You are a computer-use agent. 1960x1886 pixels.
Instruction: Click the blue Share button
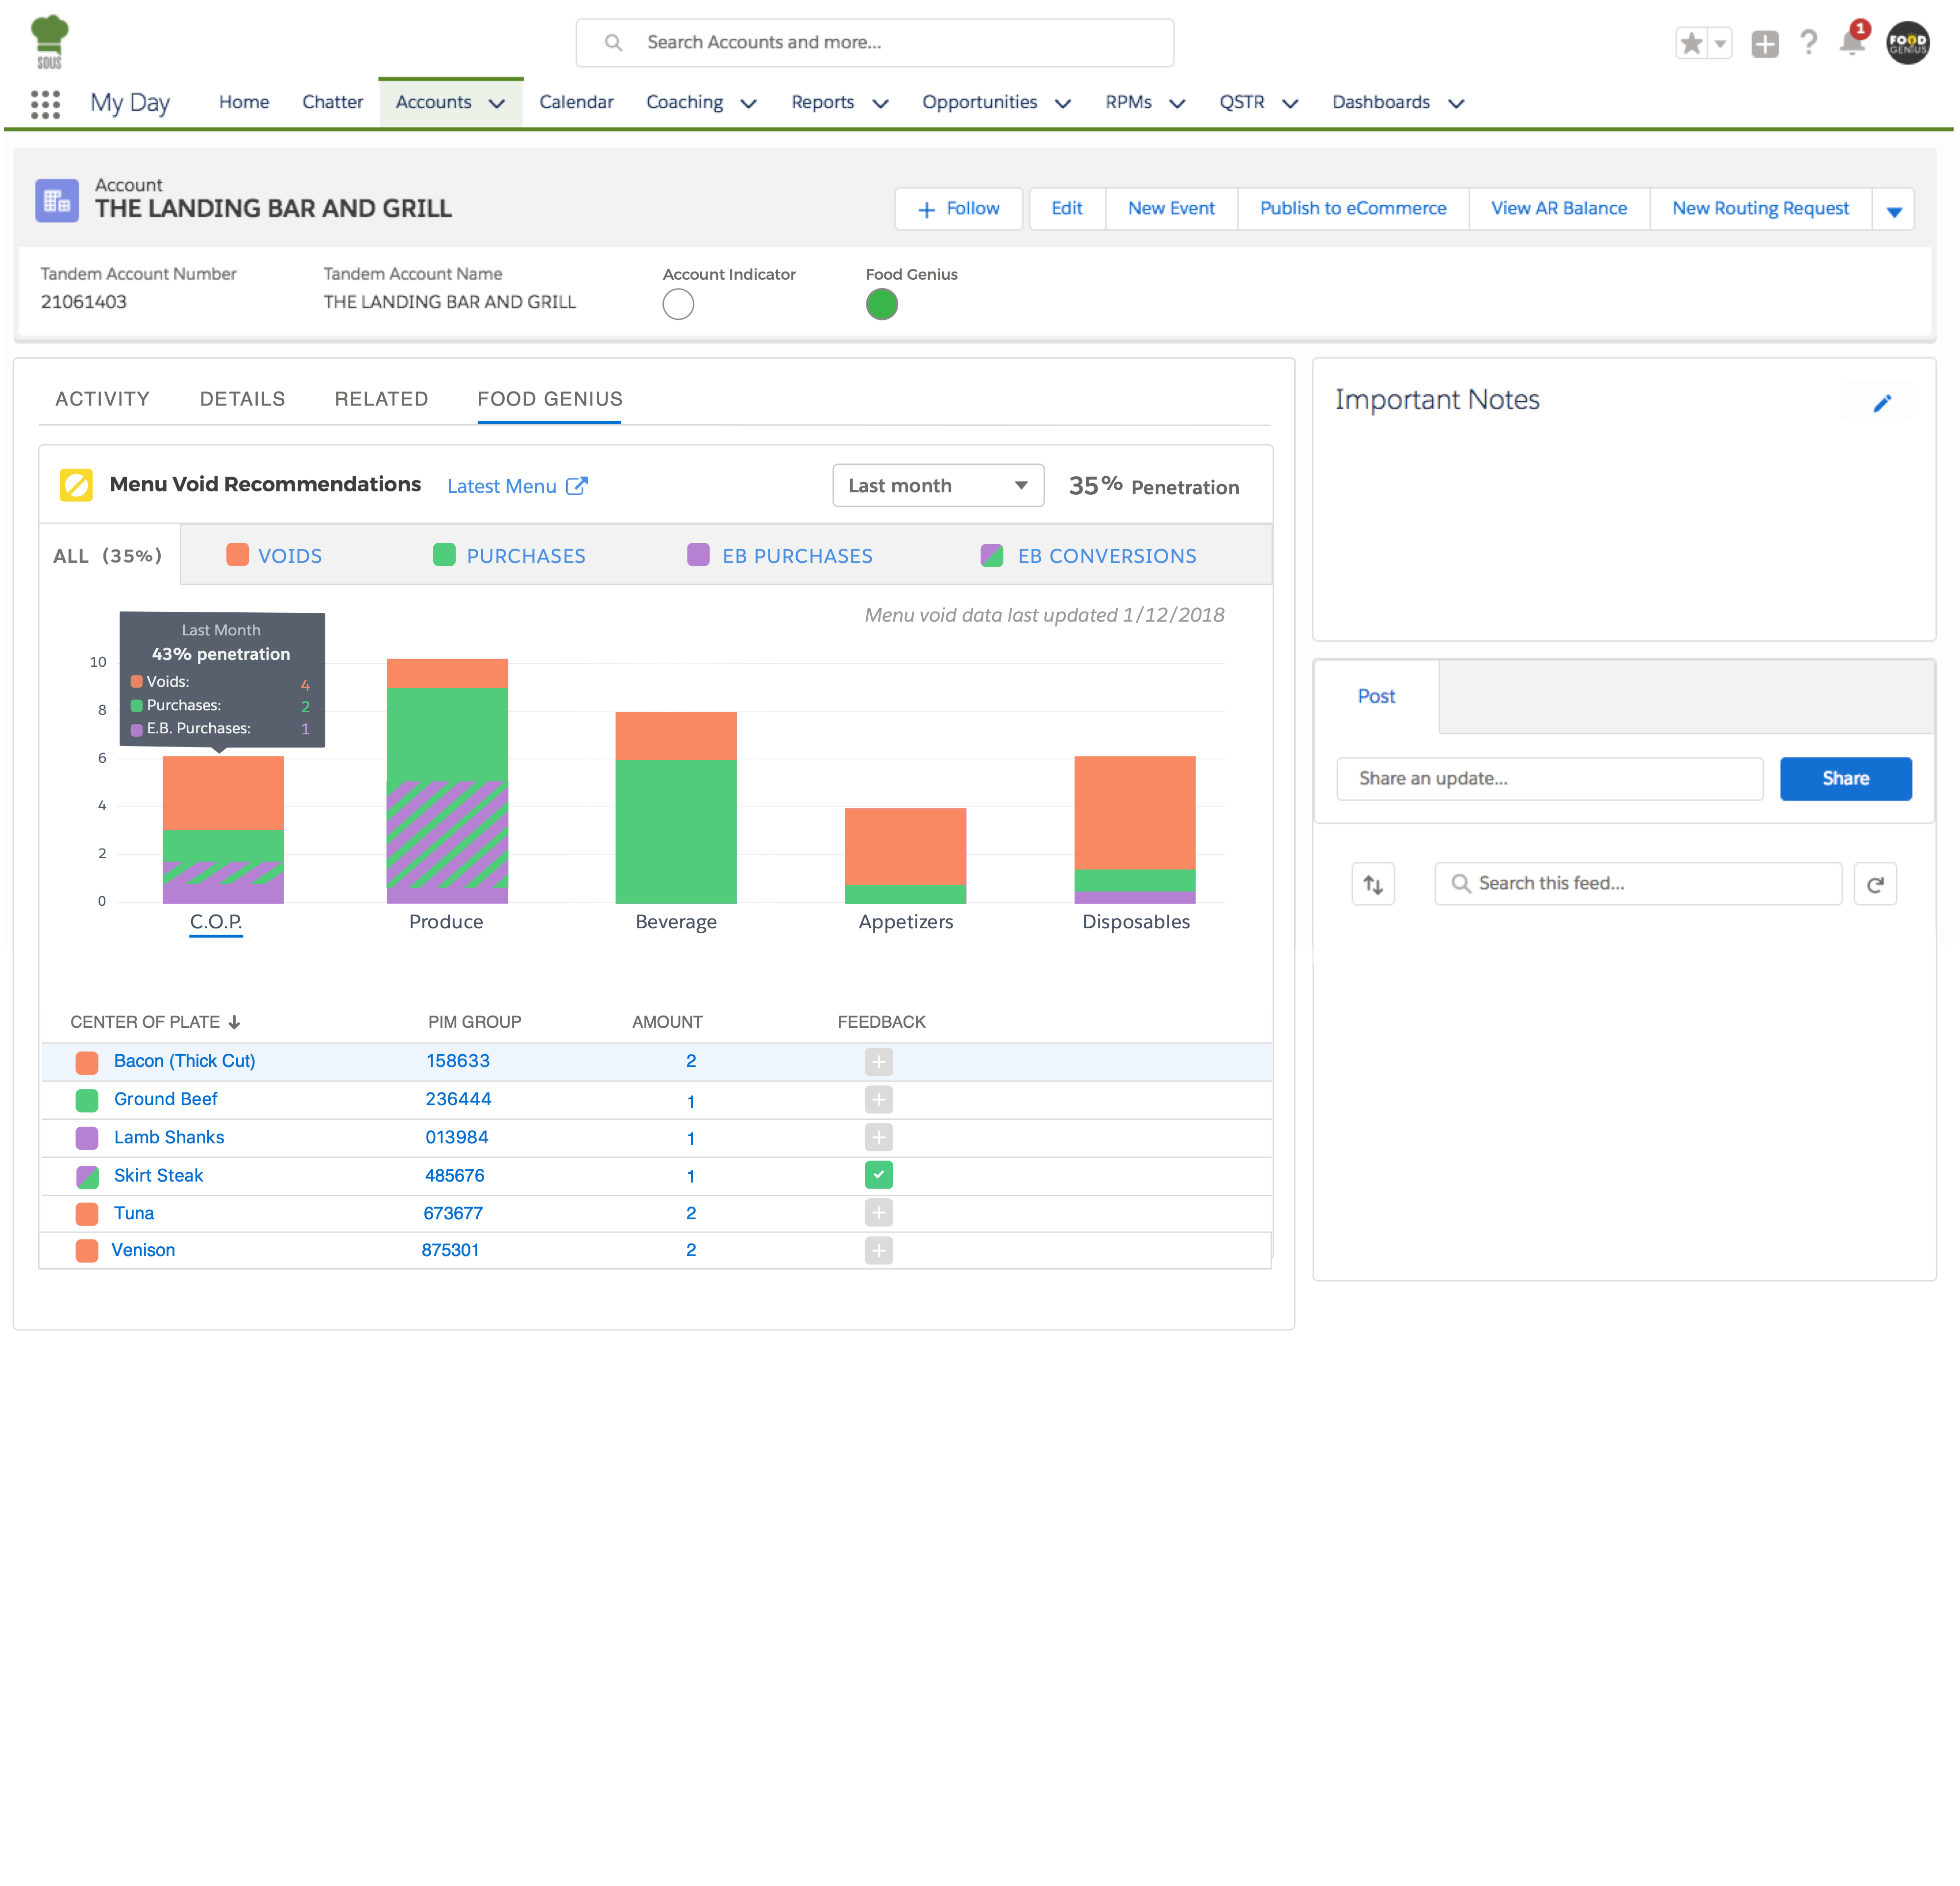click(1845, 778)
